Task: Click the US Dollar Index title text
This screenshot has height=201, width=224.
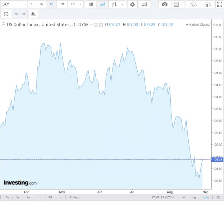Action: coord(48,25)
